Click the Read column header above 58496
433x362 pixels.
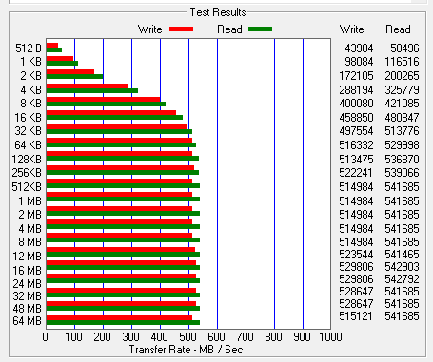[x=398, y=29]
